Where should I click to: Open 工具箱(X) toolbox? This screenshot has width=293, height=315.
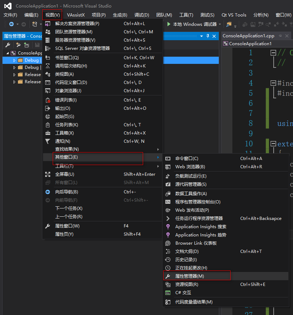(x=103, y=133)
